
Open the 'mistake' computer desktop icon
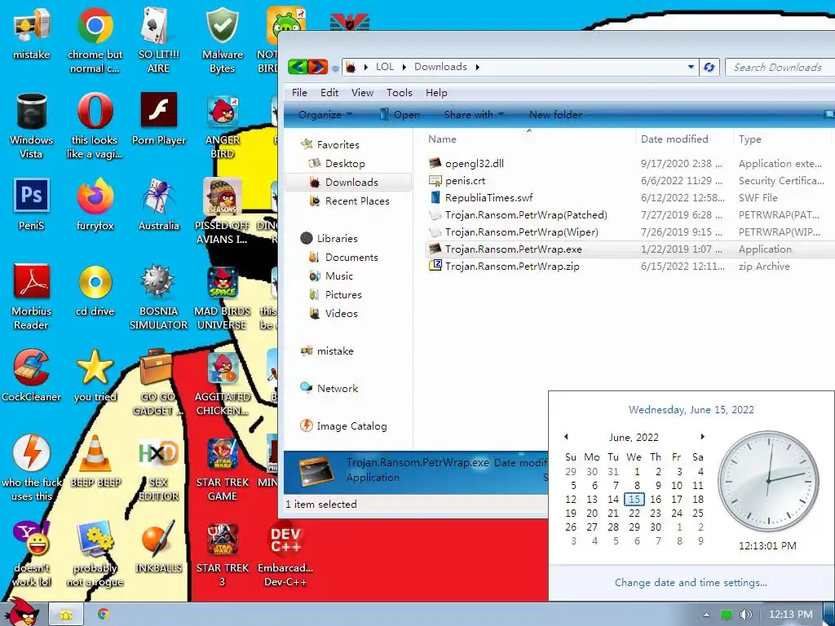coord(32,33)
